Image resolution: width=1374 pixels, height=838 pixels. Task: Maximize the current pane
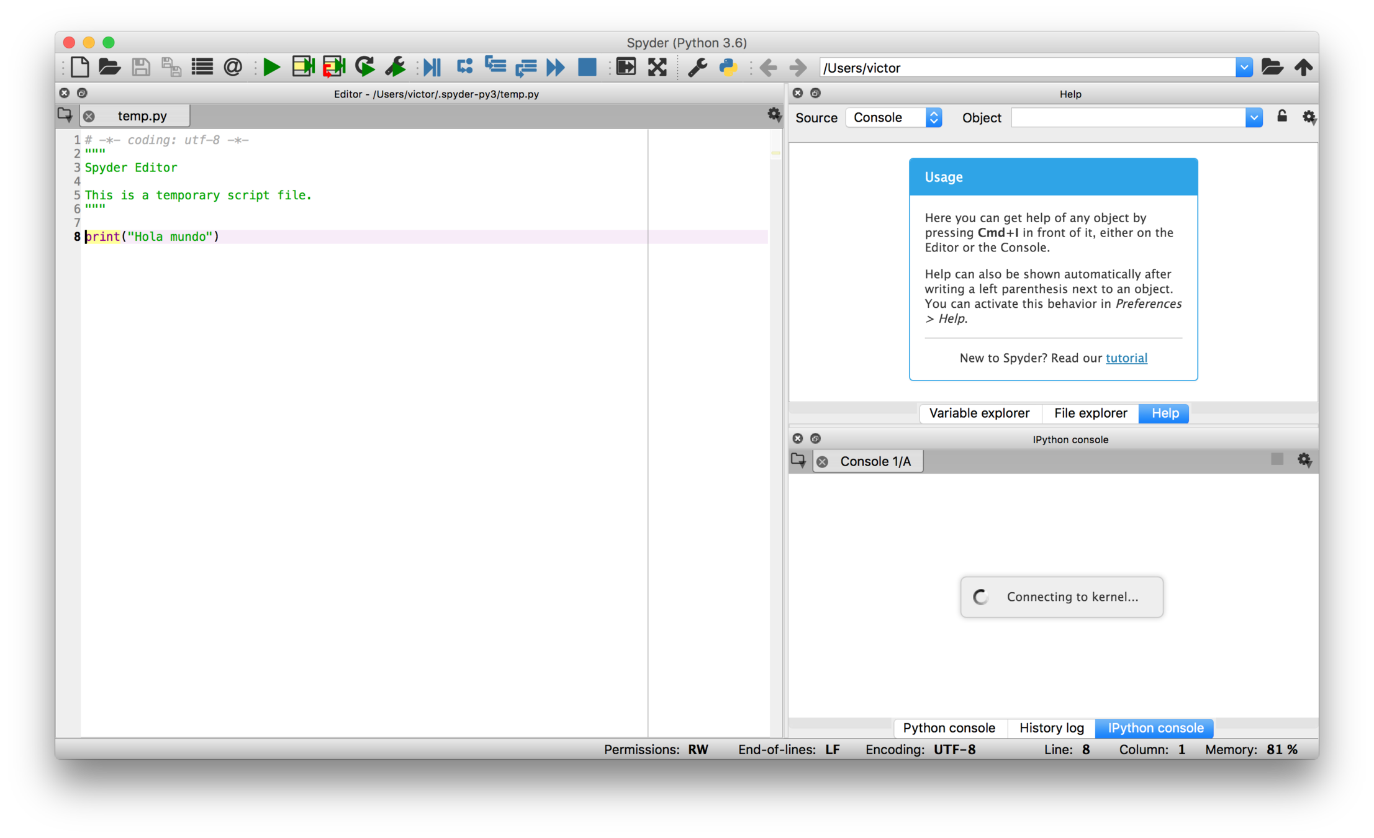click(626, 67)
